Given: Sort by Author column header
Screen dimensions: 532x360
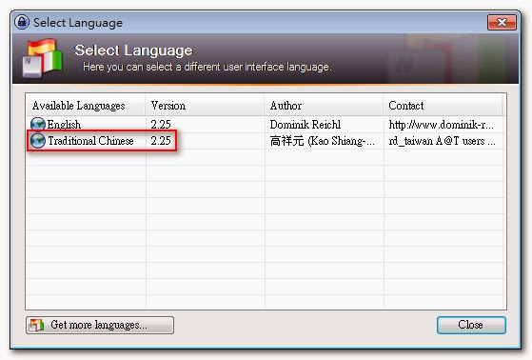Looking at the screenshot, I should click(x=324, y=106).
